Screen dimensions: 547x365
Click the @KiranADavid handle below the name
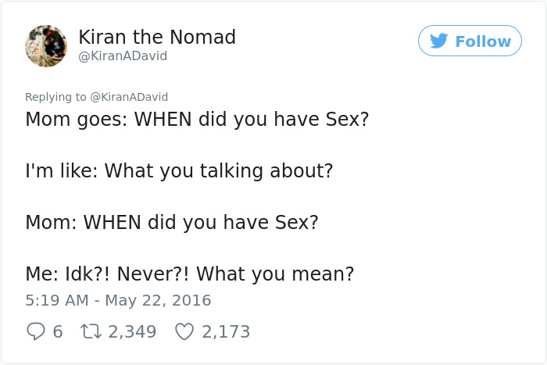[x=123, y=56]
